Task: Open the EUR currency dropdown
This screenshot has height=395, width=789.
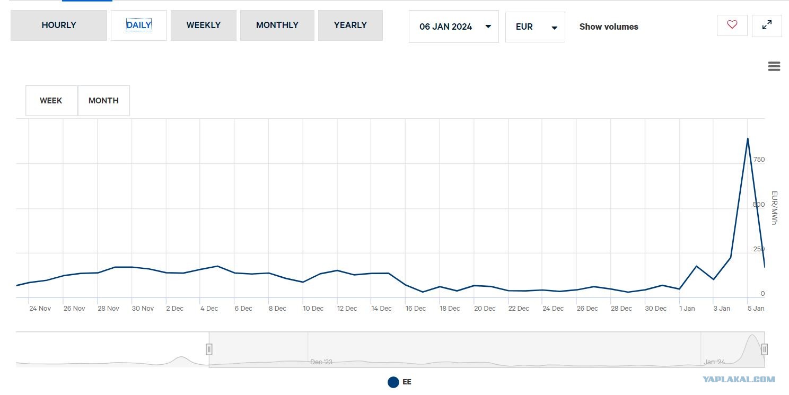Action: pos(535,27)
